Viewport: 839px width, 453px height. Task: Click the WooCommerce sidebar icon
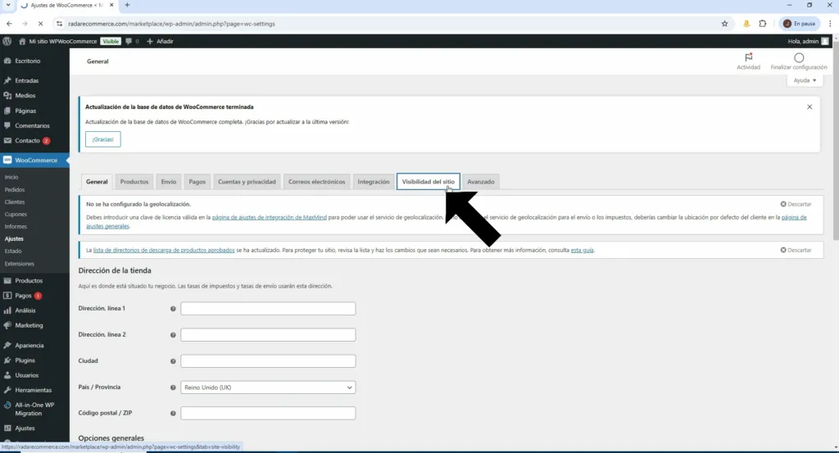point(7,160)
